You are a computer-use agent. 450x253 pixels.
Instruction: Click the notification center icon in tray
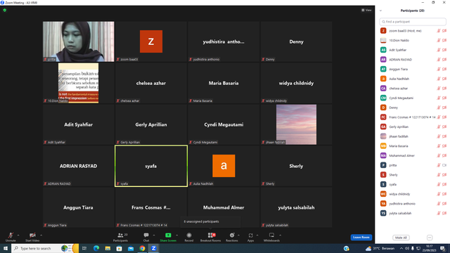coord(443,248)
